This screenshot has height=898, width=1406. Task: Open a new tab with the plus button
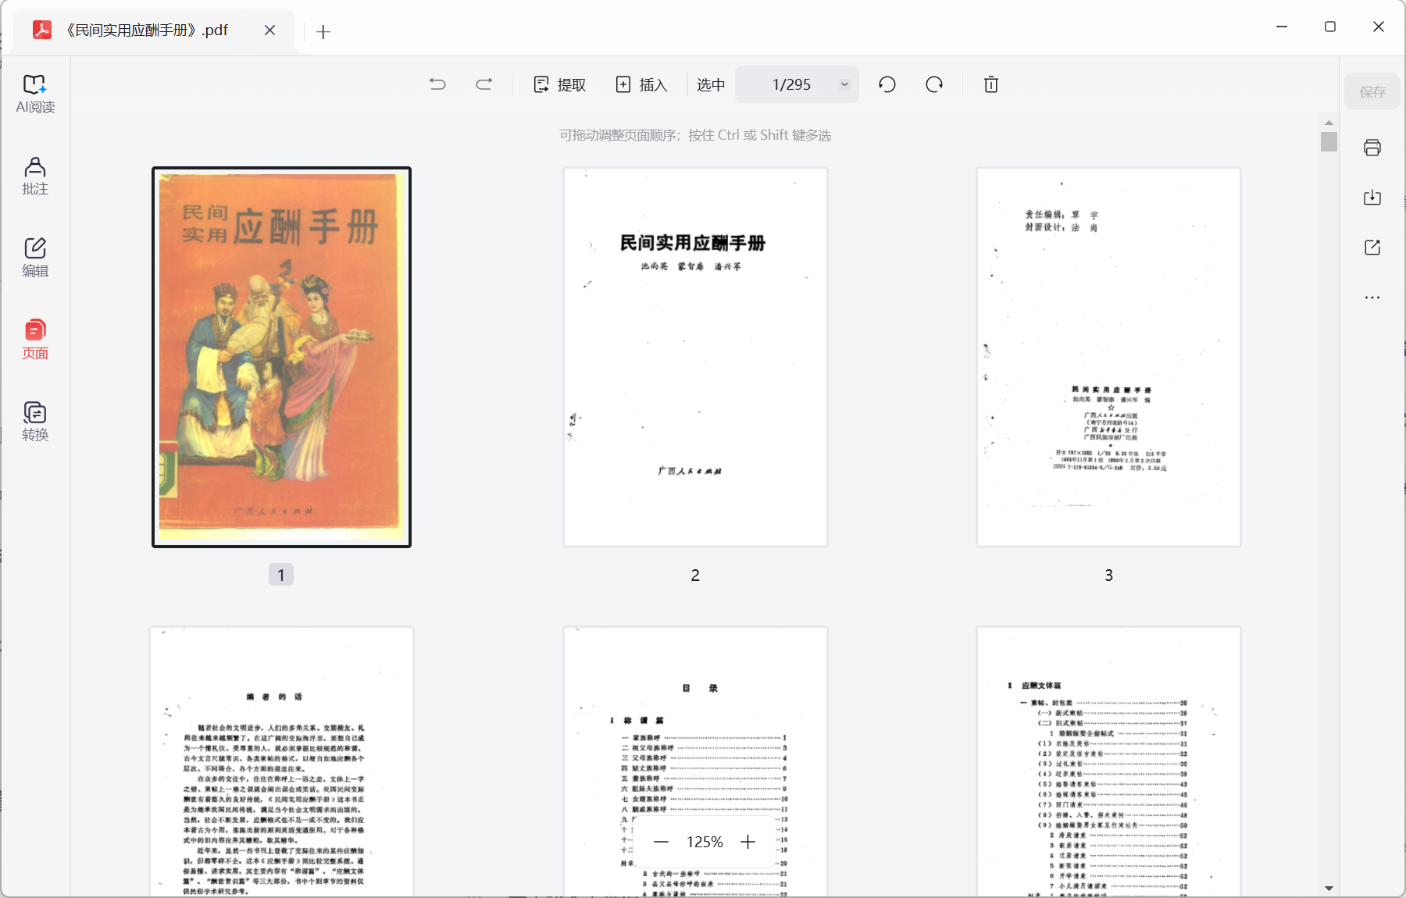click(323, 31)
